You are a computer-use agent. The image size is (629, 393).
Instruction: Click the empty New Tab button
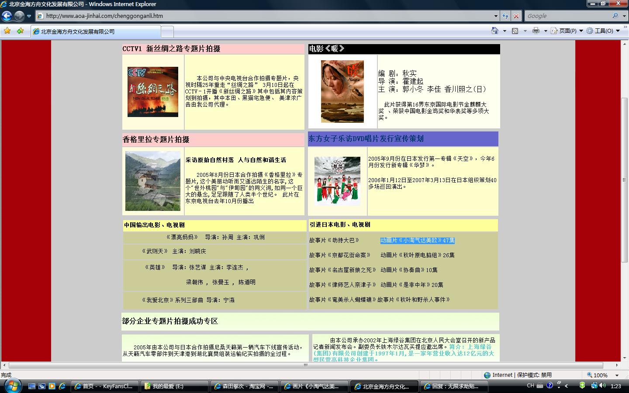[x=167, y=31]
